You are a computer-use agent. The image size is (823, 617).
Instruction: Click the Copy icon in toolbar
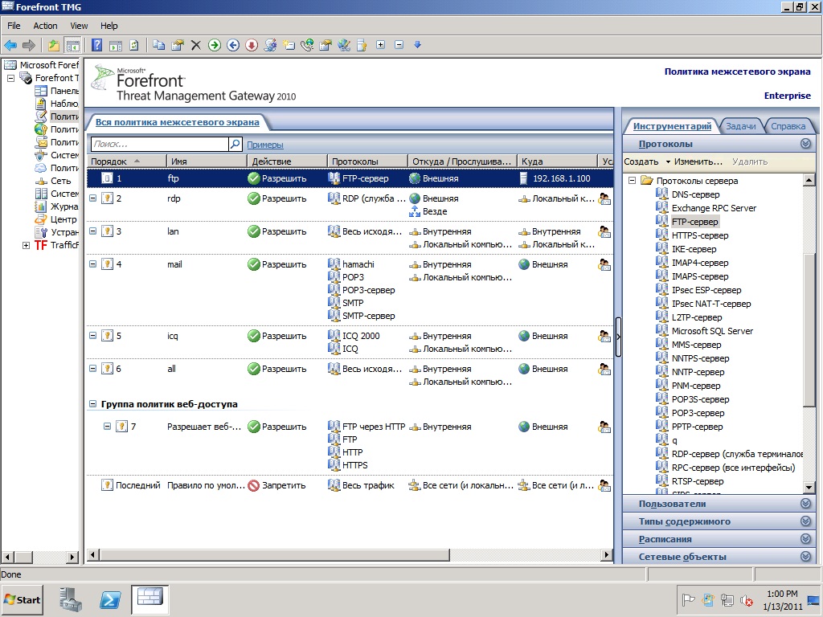point(158,46)
